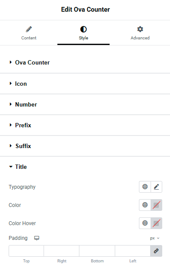Click the Top padding input field

pyautogui.click(x=26, y=251)
